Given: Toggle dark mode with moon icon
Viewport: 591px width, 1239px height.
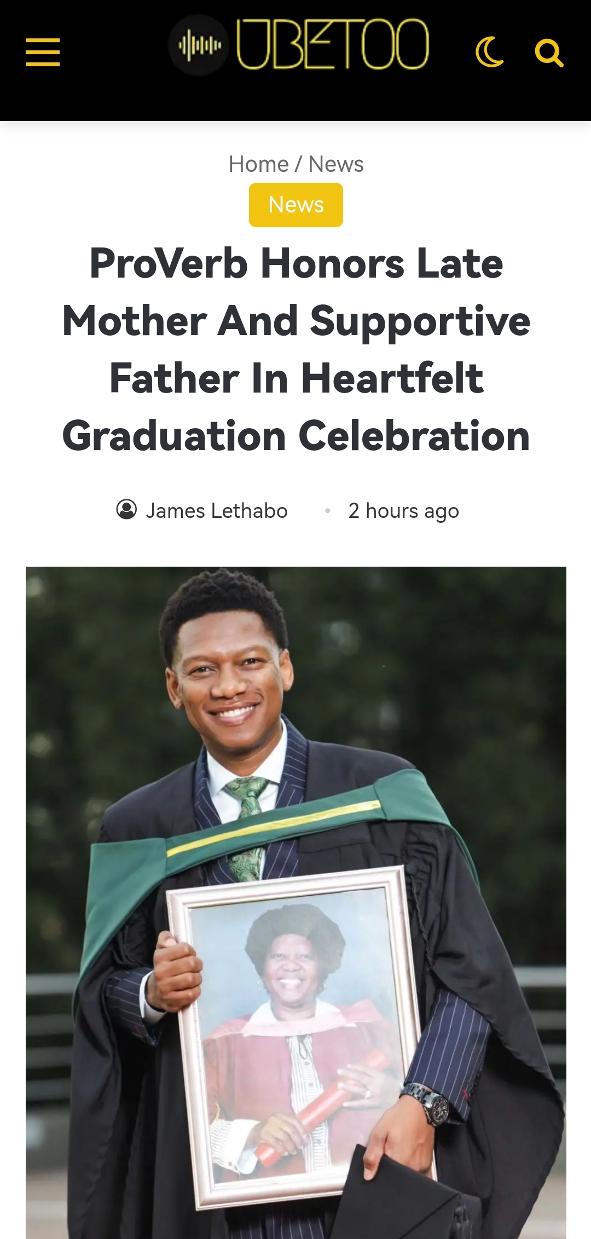Looking at the screenshot, I should (489, 53).
